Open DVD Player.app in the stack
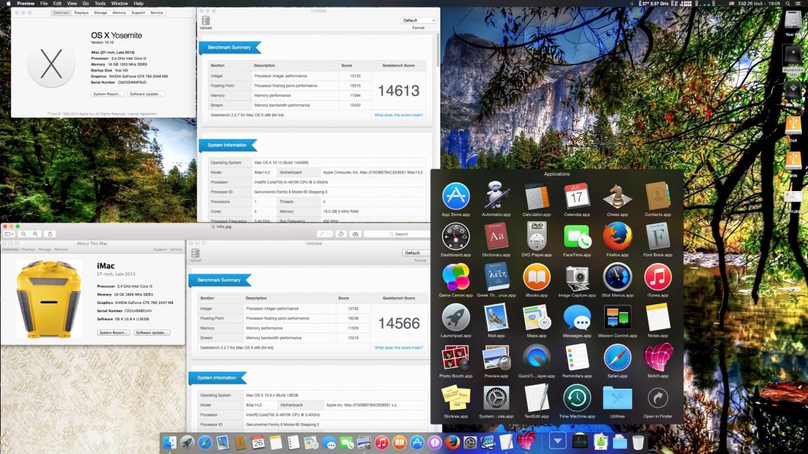The image size is (808, 454). tap(537, 236)
